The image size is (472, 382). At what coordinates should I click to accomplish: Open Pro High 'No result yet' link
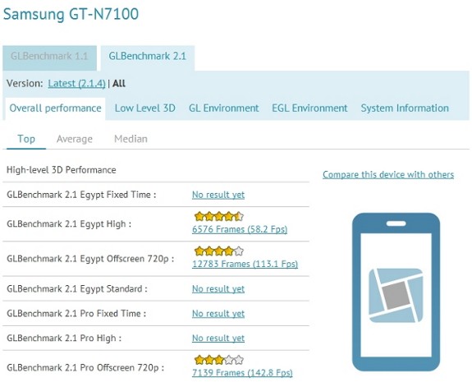point(218,338)
